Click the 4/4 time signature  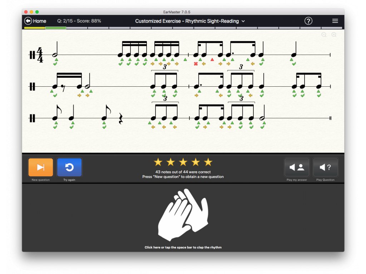pyautogui.click(x=40, y=55)
